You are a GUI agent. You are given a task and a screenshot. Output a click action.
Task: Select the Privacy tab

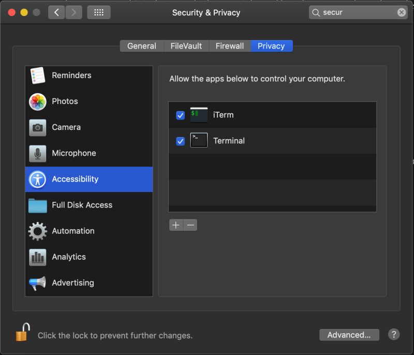pyautogui.click(x=271, y=46)
